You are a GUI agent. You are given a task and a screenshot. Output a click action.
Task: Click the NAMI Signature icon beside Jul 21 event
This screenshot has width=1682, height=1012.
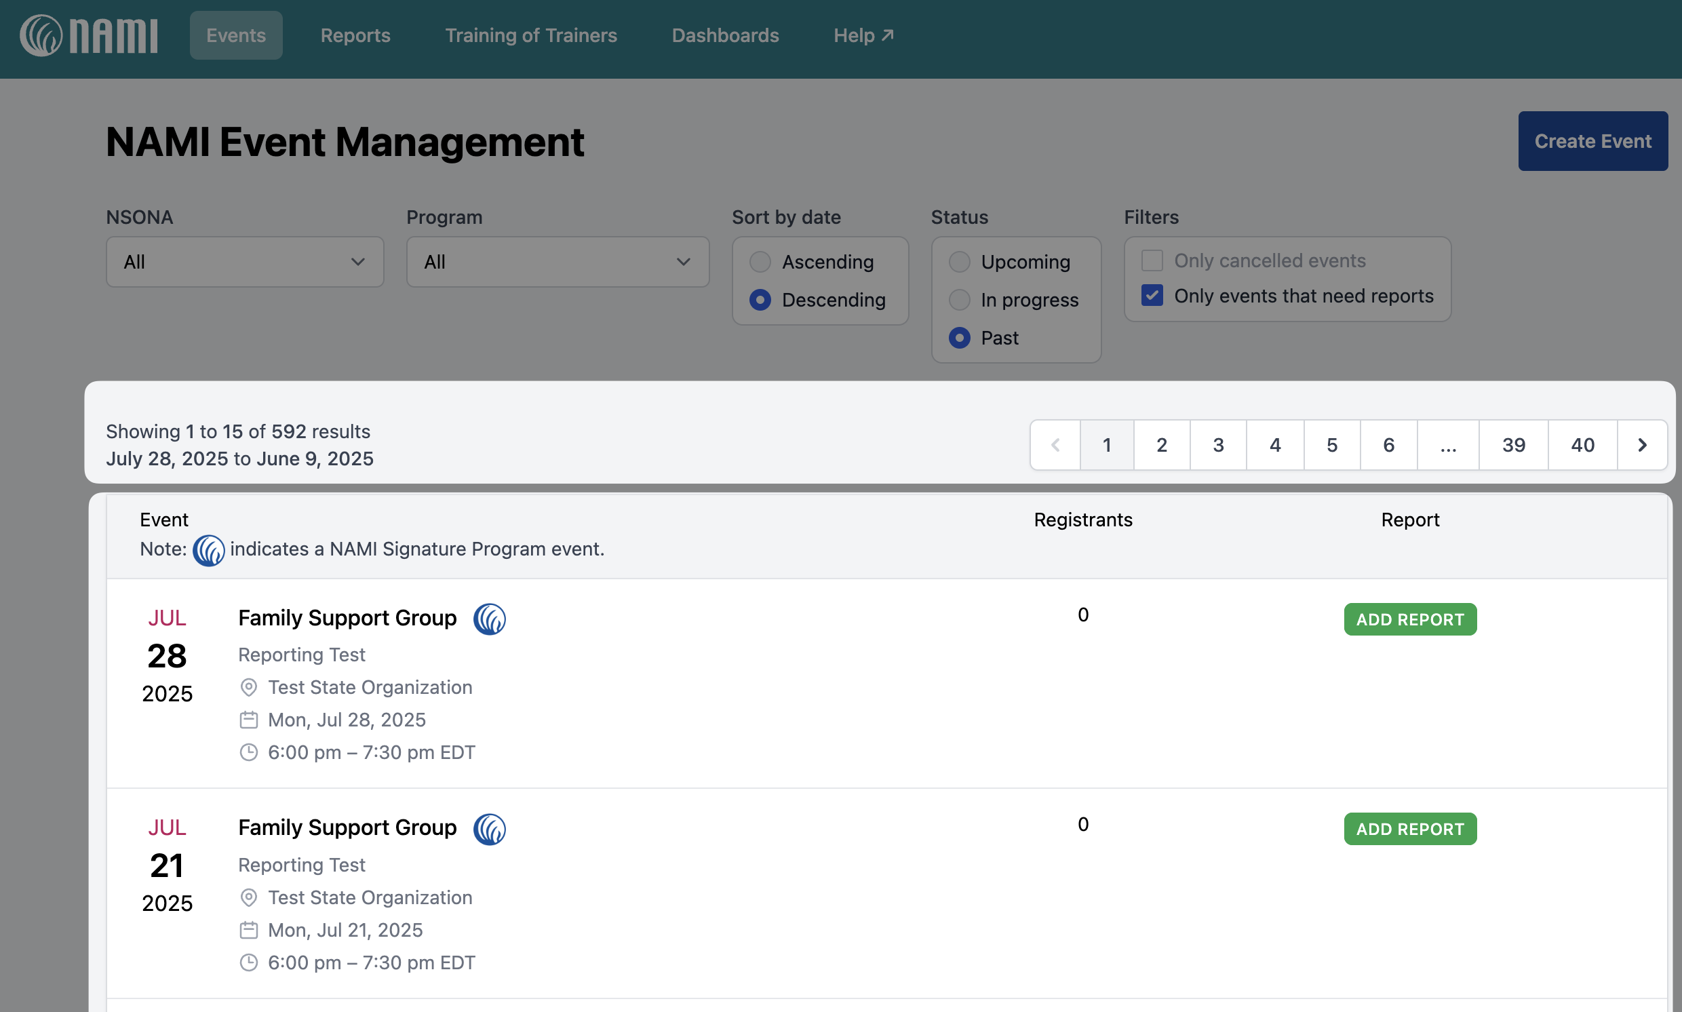[x=490, y=830]
